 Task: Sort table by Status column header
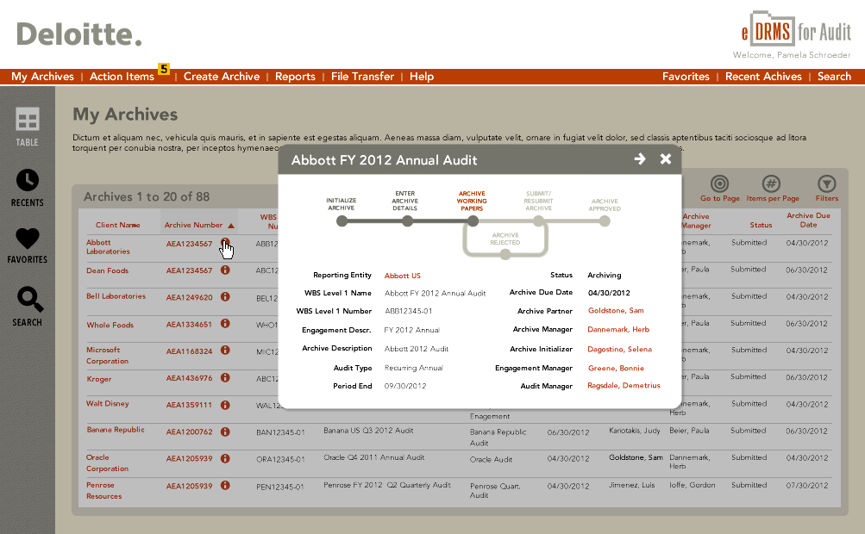coord(761,225)
